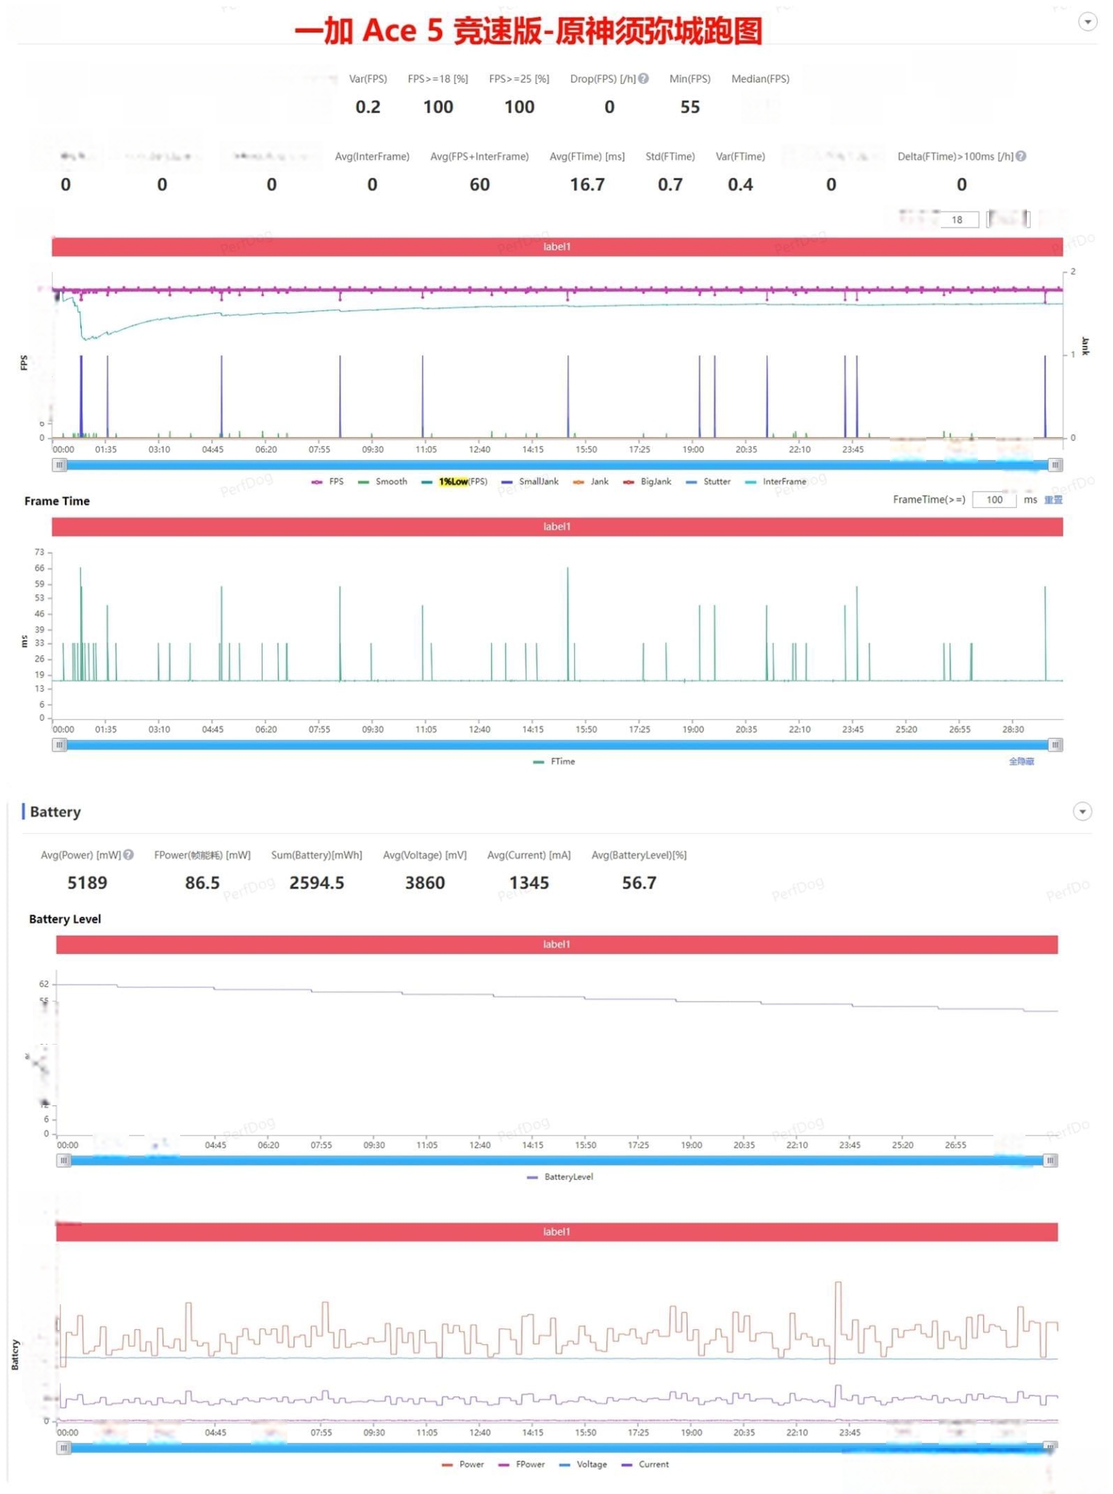Click the label1 bar above Battery Level chart
This screenshot has height=1494, width=1113.
click(556, 945)
